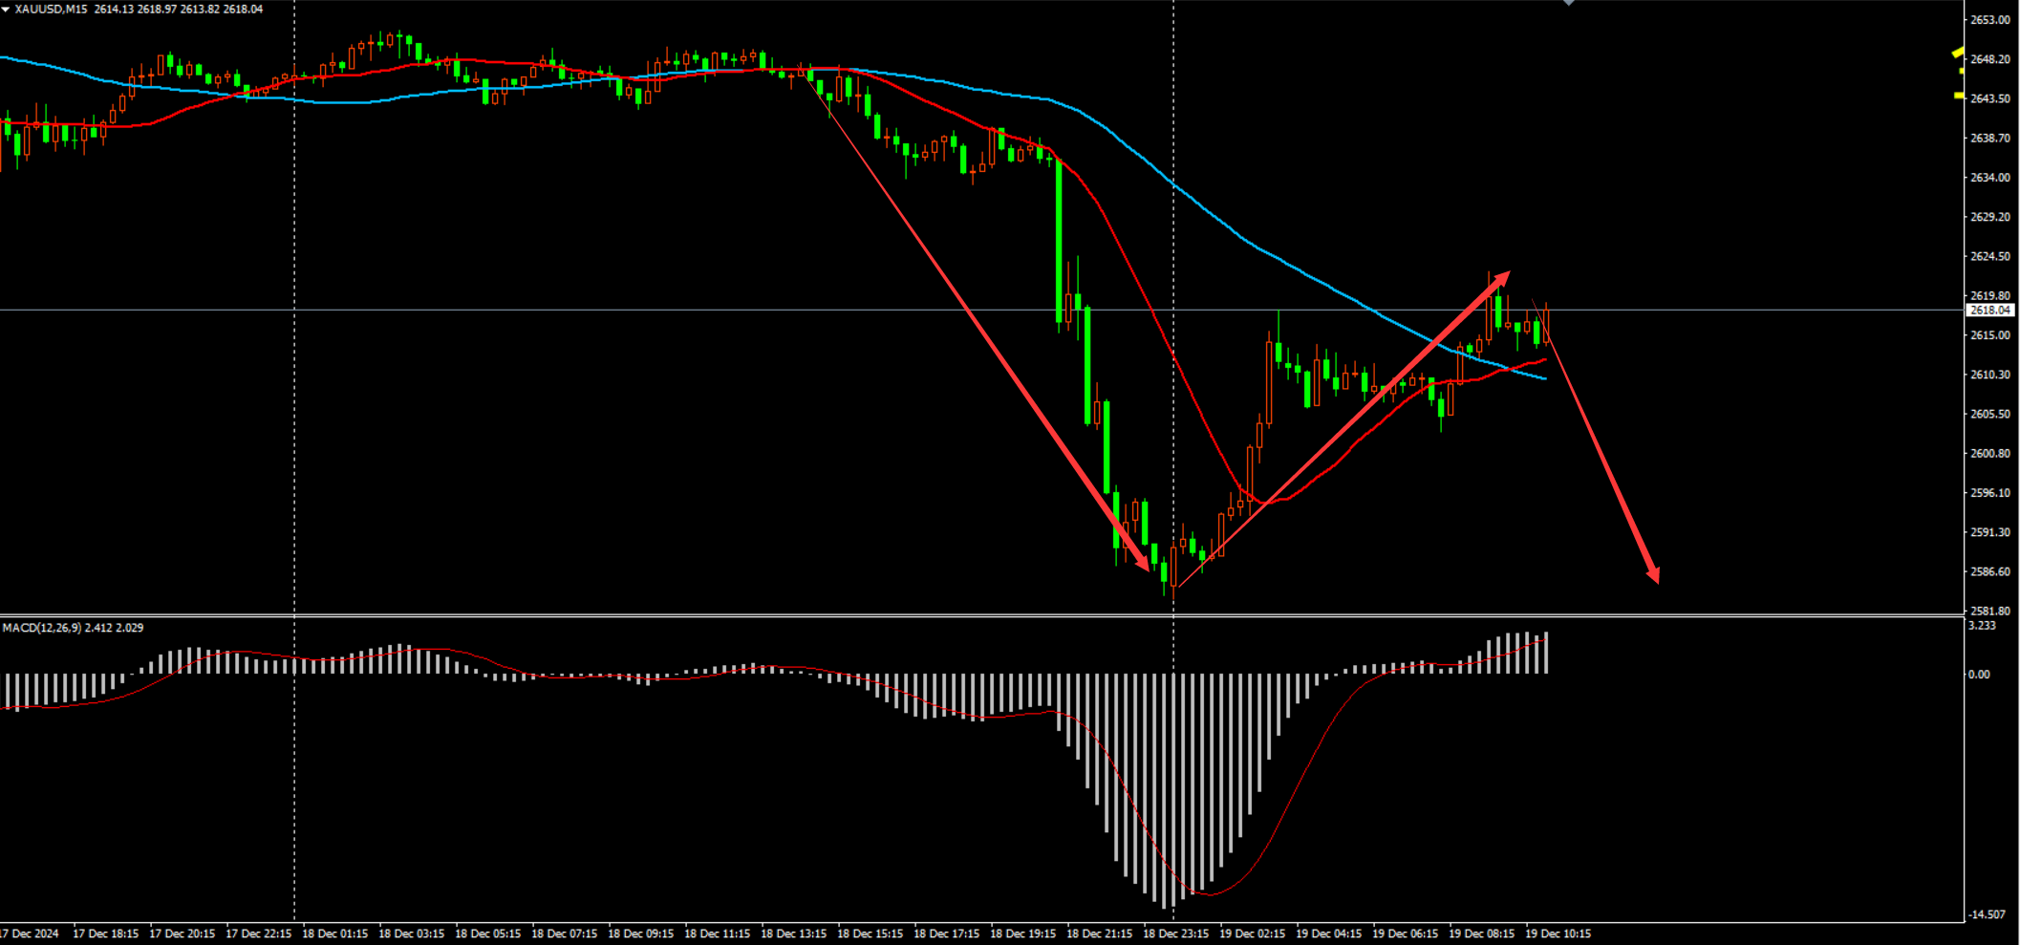The height and width of the screenshot is (945, 2020).
Task: Click the 2600.80 price axis label
Action: (x=1990, y=454)
